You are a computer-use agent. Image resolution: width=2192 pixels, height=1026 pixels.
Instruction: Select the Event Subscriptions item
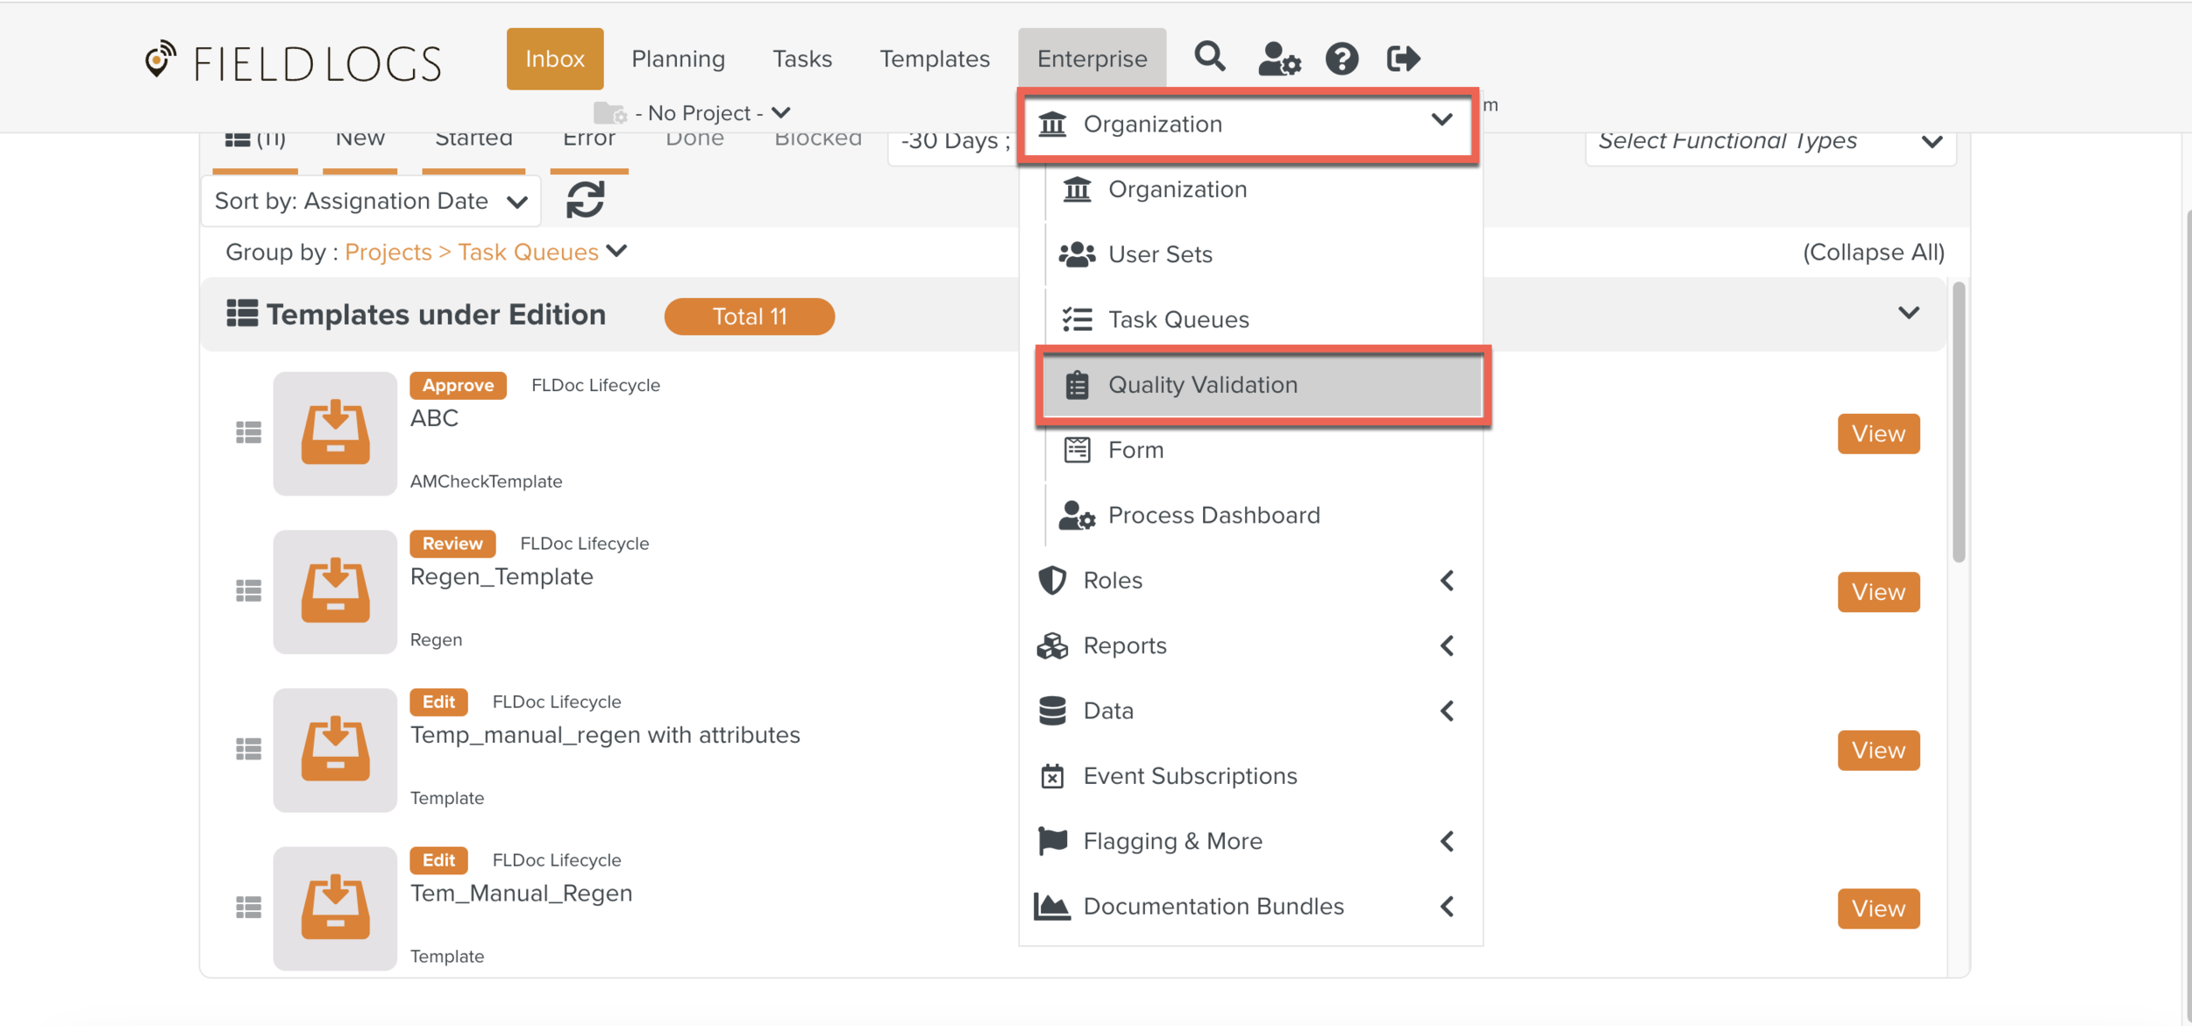(x=1189, y=776)
